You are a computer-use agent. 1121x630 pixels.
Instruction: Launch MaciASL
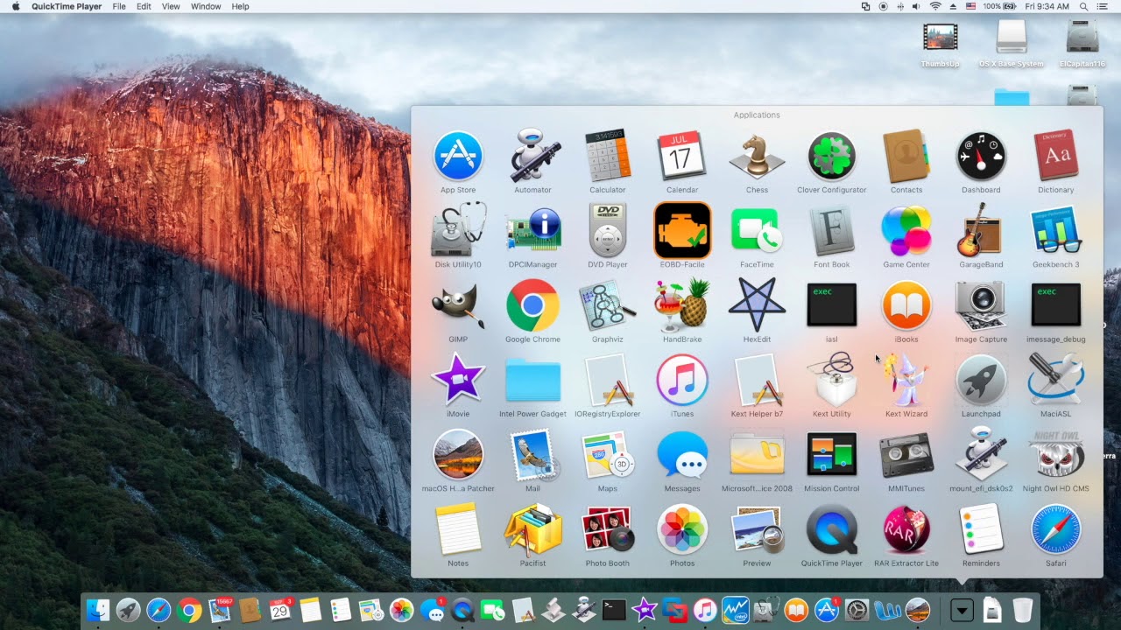[x=1055, y=380]
